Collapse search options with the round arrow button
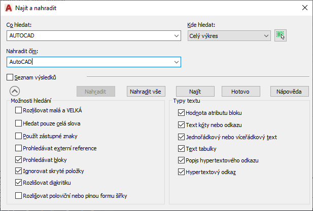 (x=15, y=91)
